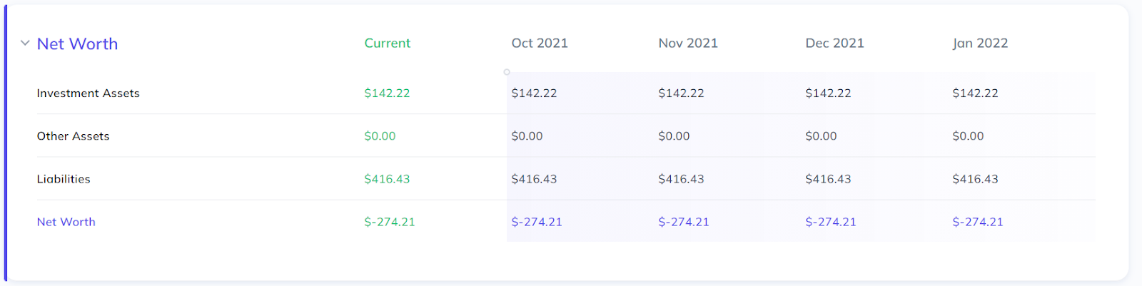This screenshot has height=286, width=1142.
Task: Click the Liabilities row label
Action: tap(64, 179)
